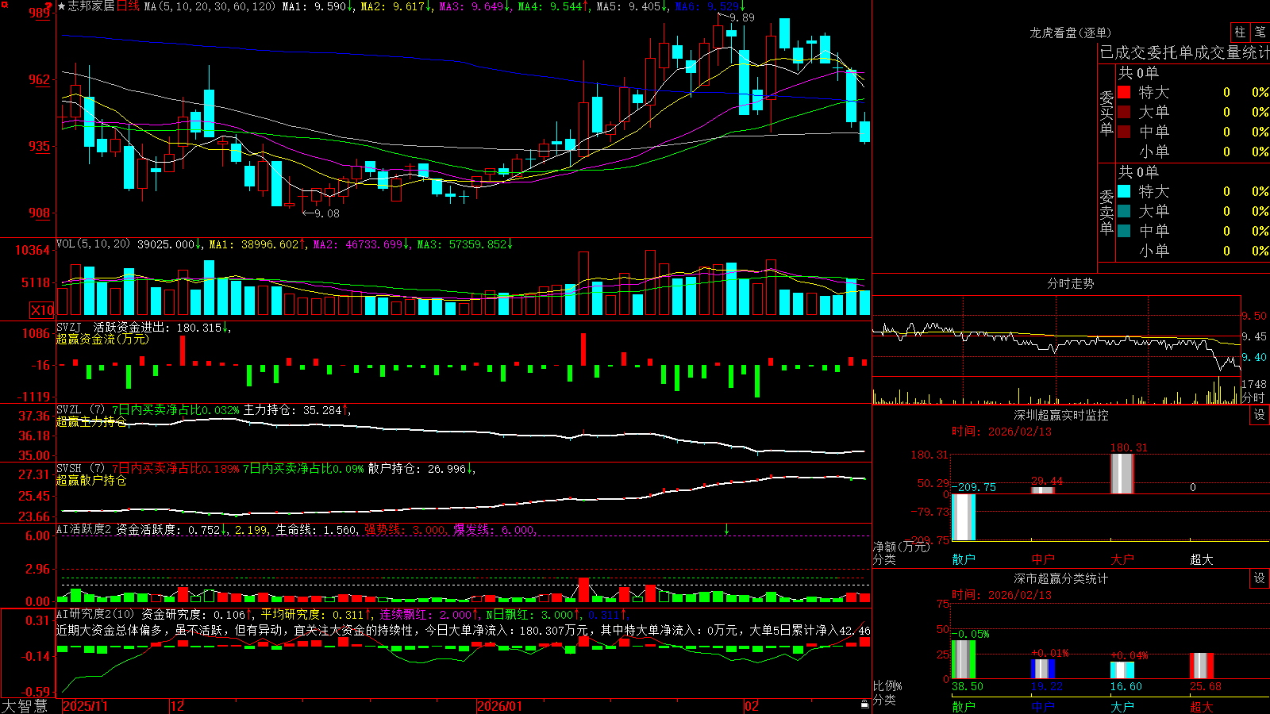Click the yellow MA2: 9.617 value
Screen dimensions: 1270x714
pyautogui.click(x=396, y=6)
